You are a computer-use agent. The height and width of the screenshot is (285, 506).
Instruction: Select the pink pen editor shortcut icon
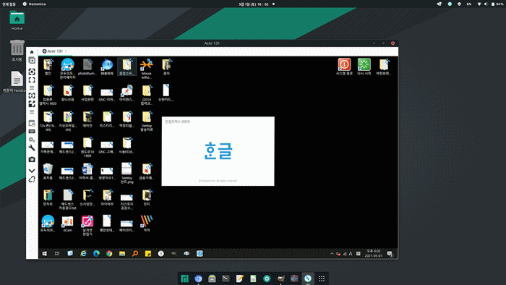tap(87, 225)
